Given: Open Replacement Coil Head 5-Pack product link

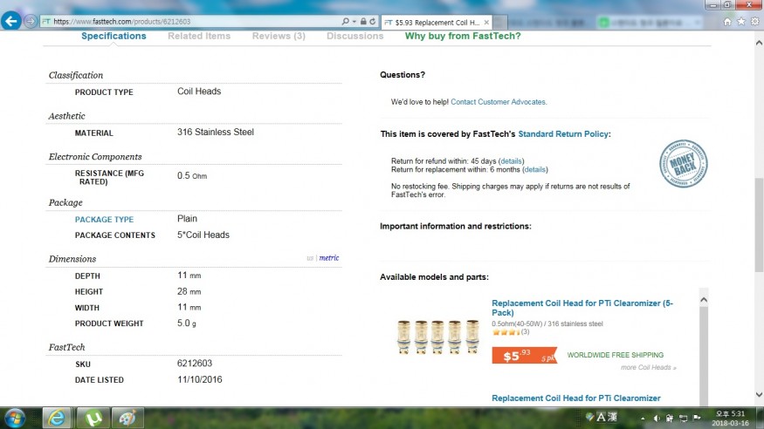Looking at the screenshot, I should pyautogui.click(x=582, y=308).
